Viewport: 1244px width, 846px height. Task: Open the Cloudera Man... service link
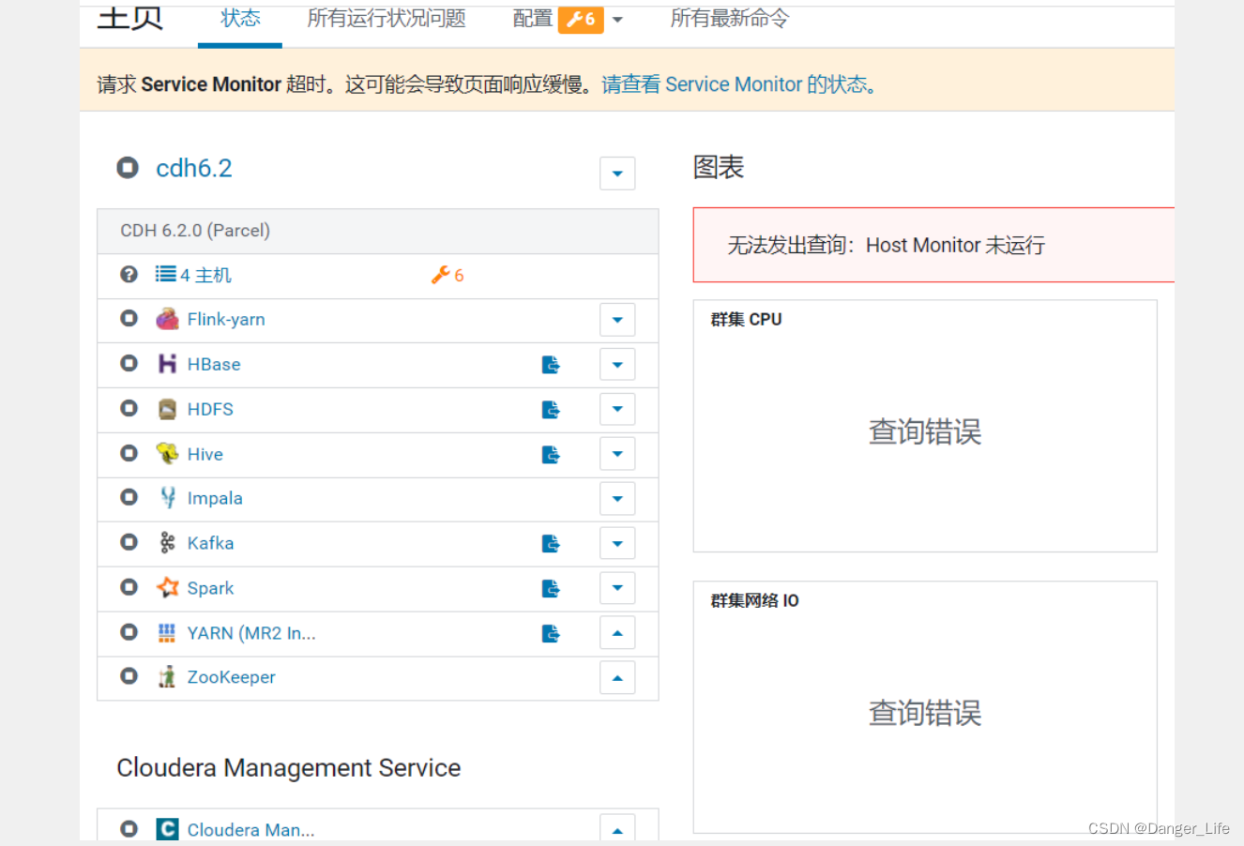[x=250, y=829]
